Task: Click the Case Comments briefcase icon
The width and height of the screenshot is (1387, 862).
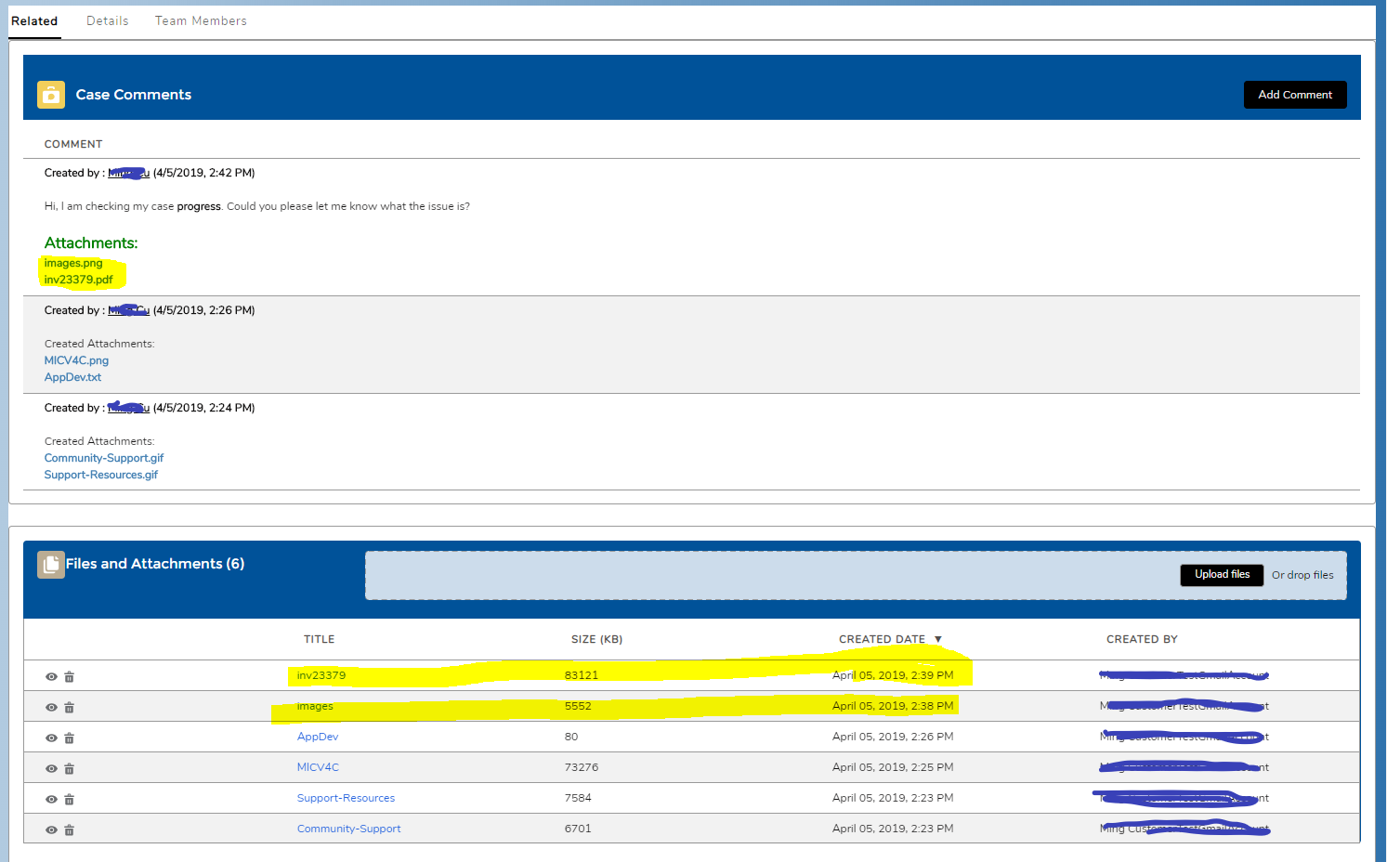Action: (51, 95)
